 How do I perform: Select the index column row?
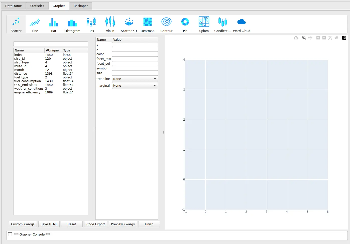(51, 55)
